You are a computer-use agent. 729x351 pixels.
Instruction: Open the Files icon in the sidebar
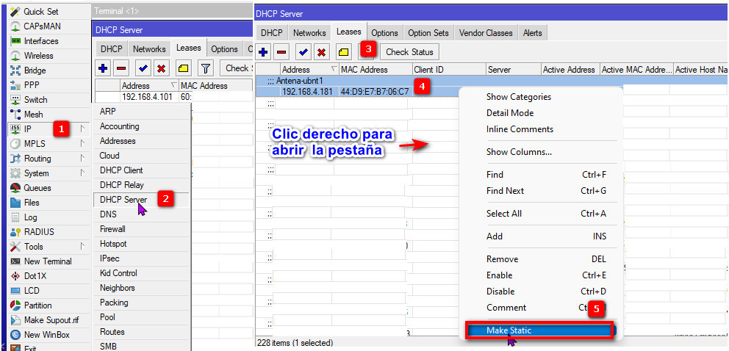click(x=15, y=203)
